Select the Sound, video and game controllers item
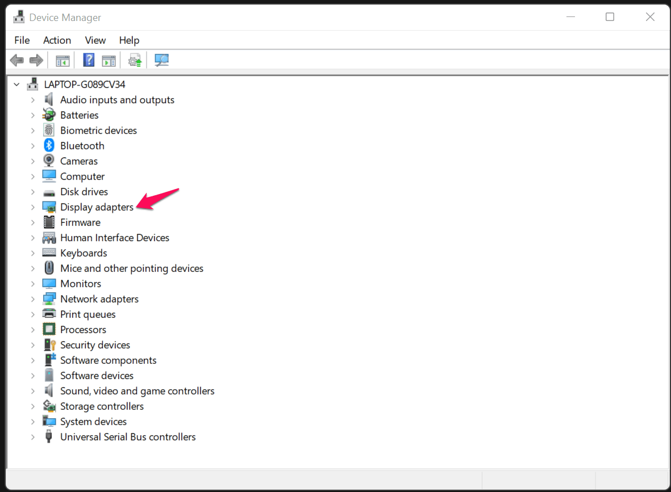The height and width of the screenshot is (492, 671). click(x=137, y=391)
